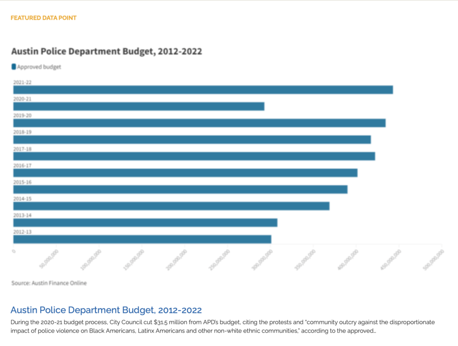Screen dimensions: 458x346
Task: Click the 2015-16 year label
Action: [22, 182]
